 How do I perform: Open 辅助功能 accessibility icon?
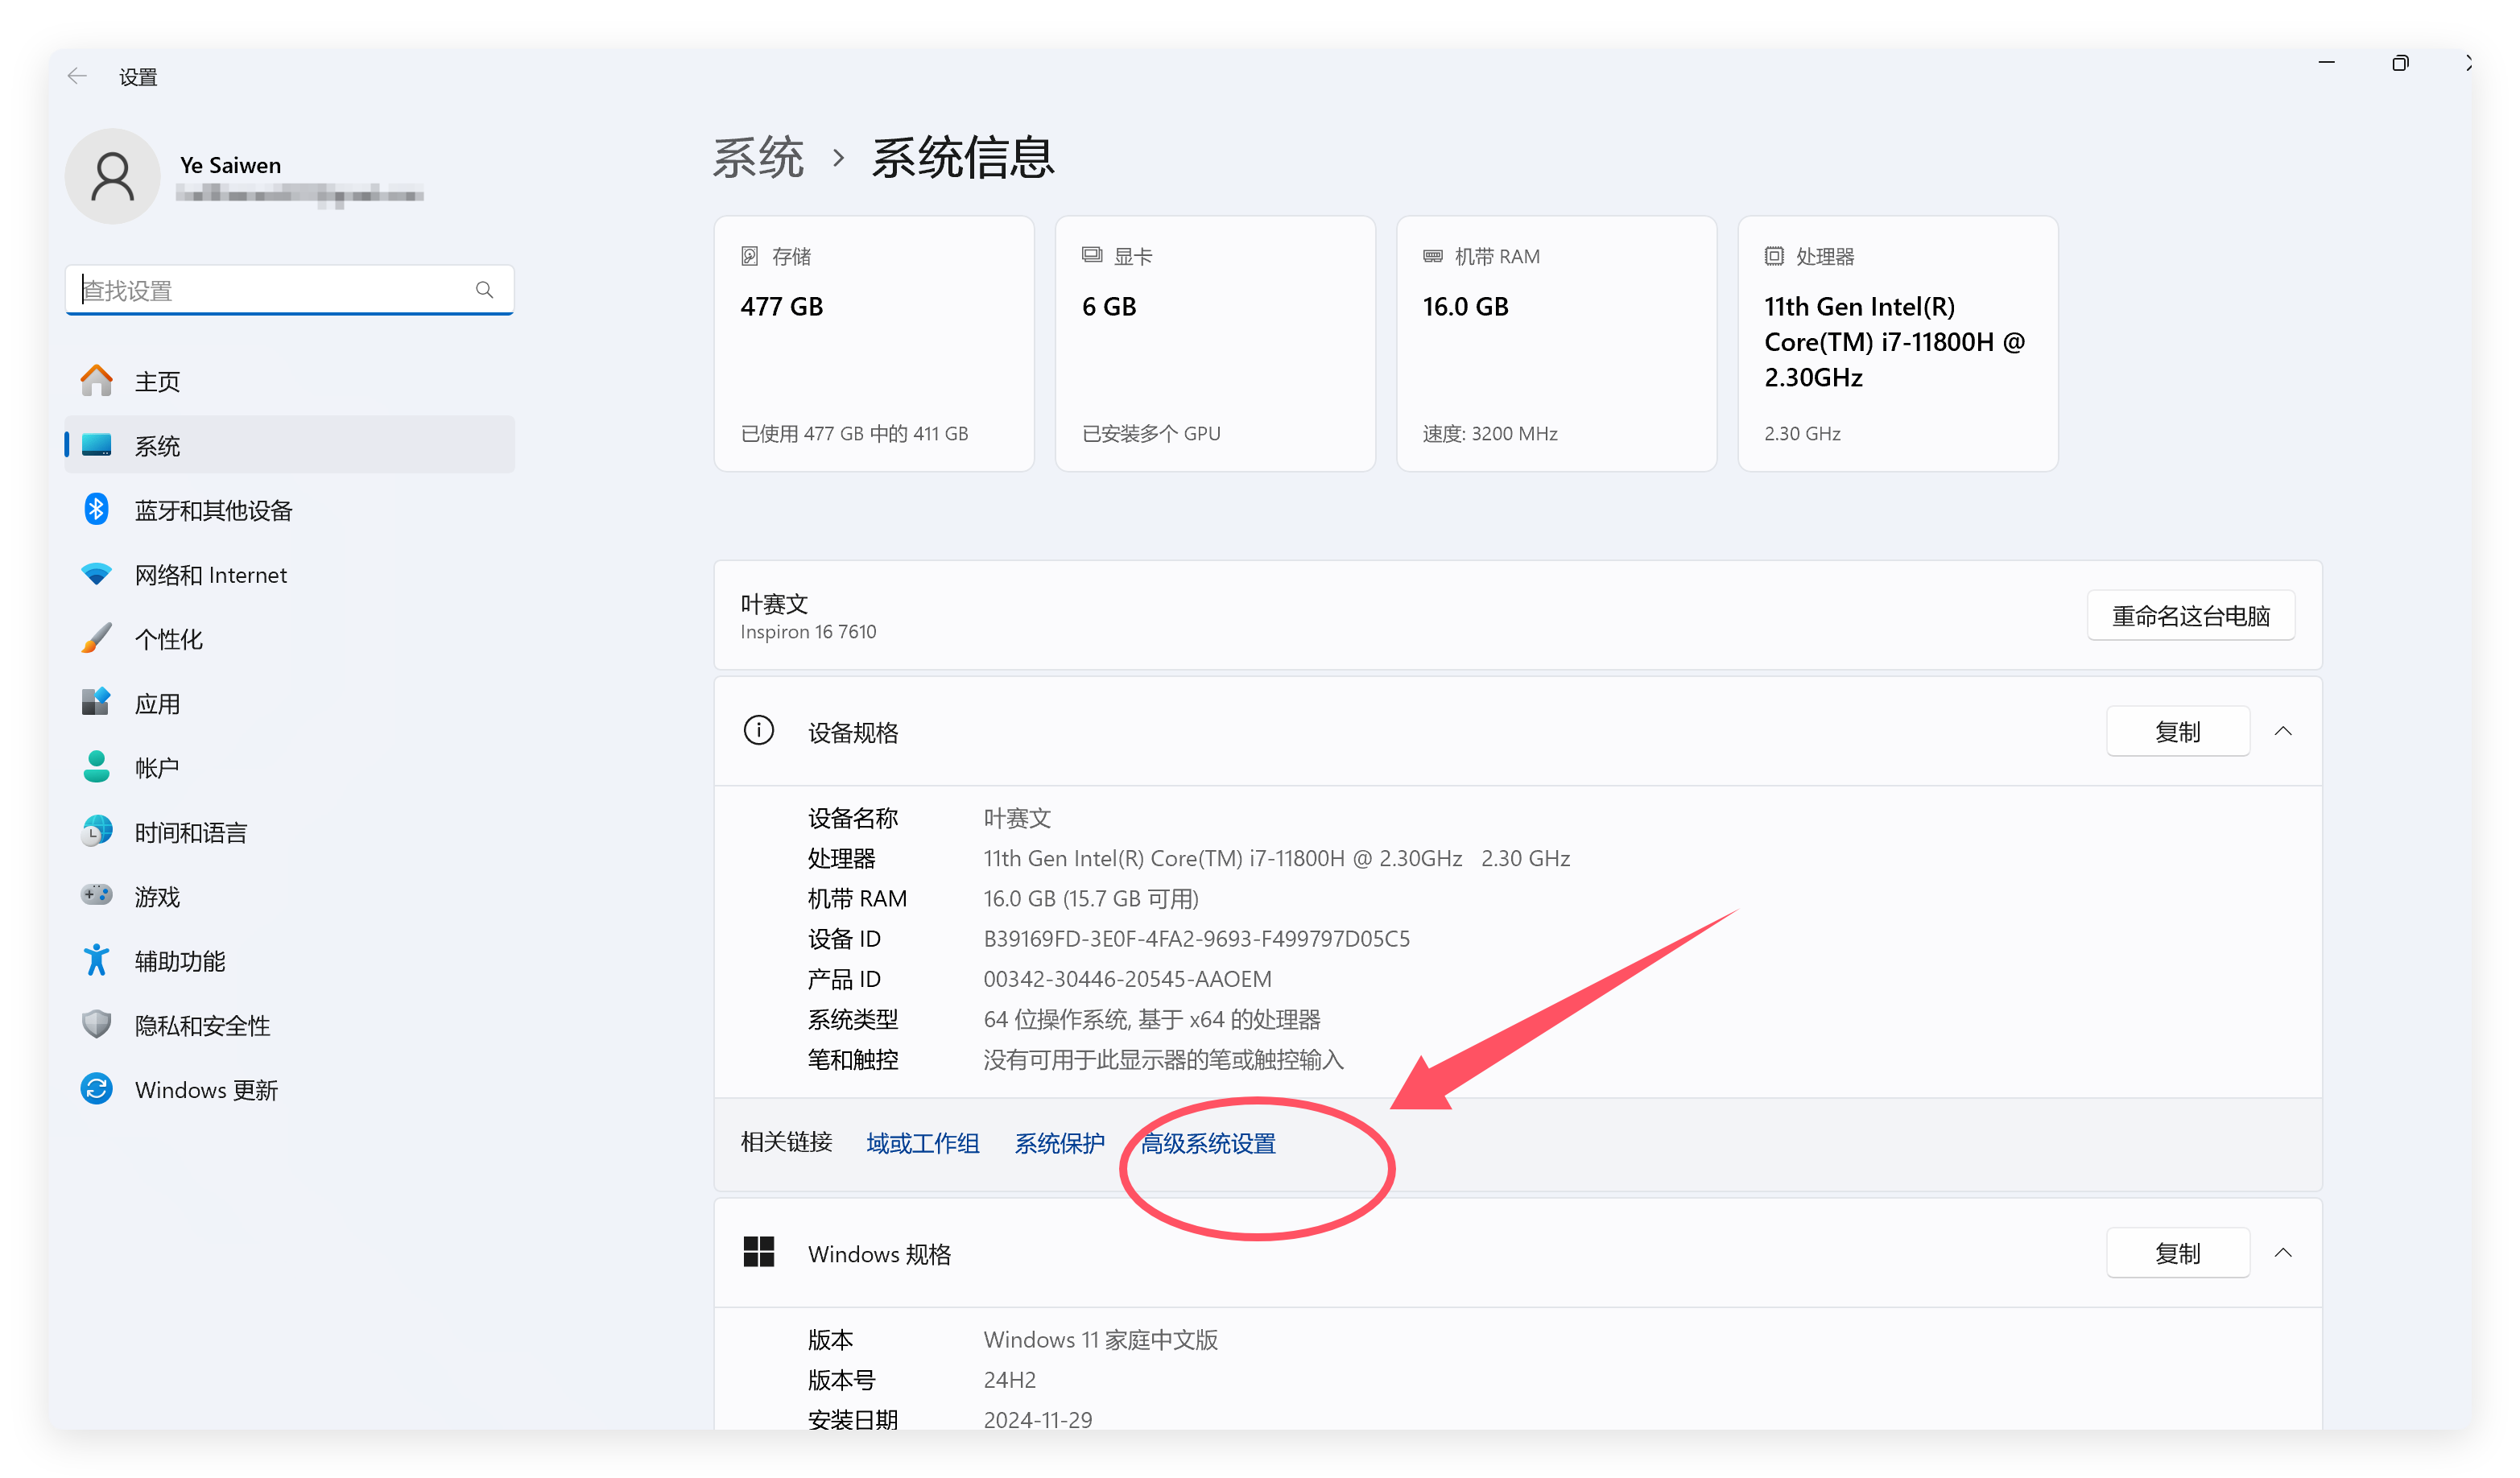tap(97, 960)
